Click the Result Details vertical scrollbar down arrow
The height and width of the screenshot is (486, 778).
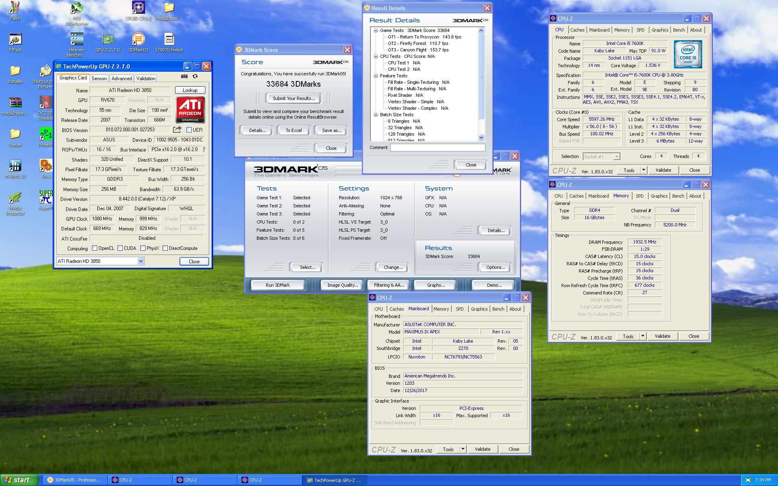point(481,138)
